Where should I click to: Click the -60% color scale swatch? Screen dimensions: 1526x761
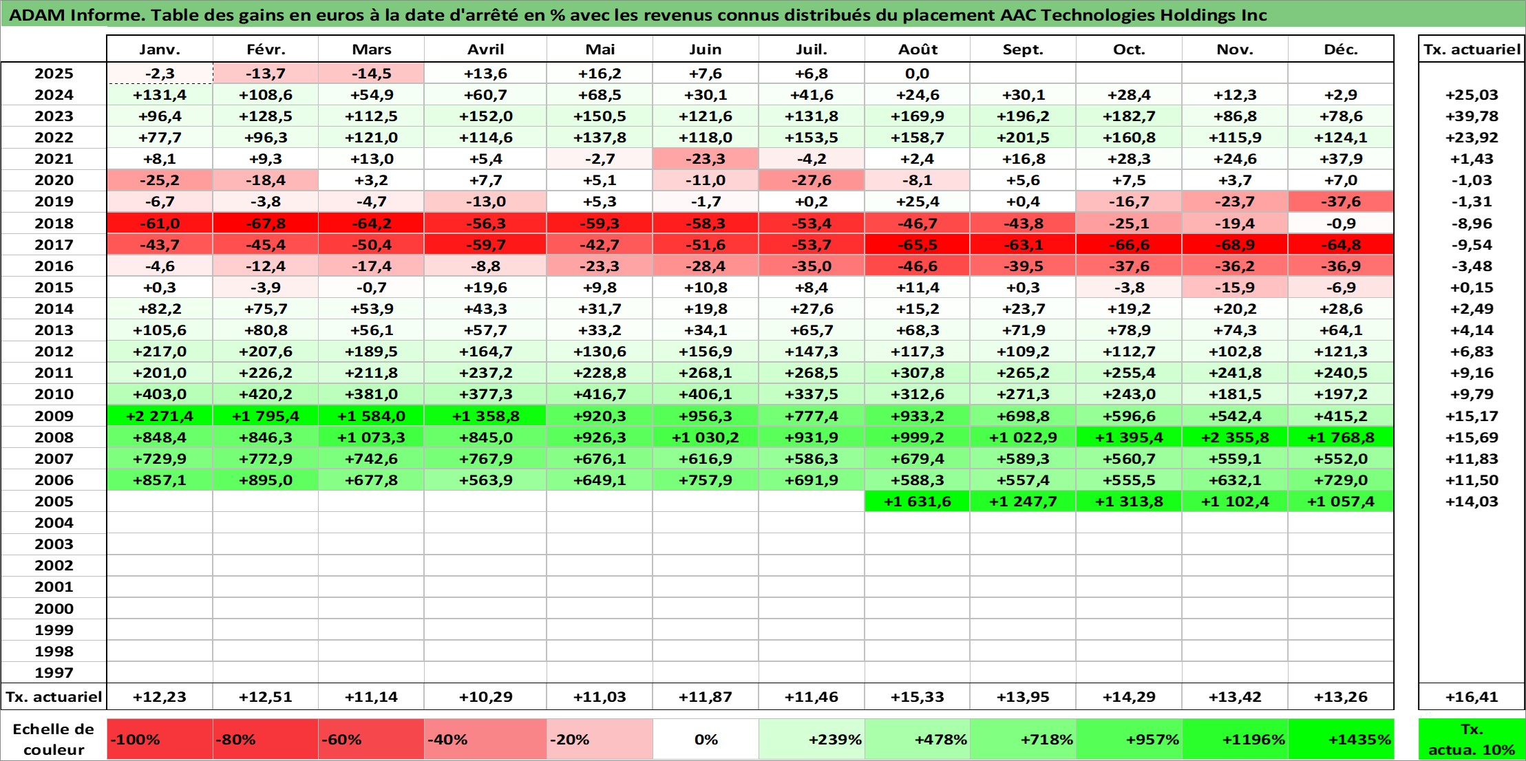click(x=372, y=740)
